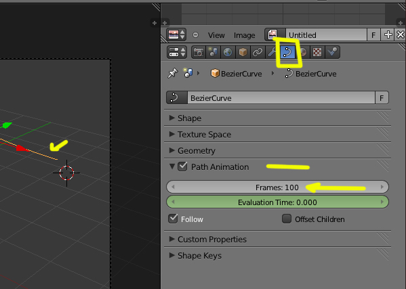The image size is (406, 289).
Task: Click the plus icon to add new image
Action: pos(388,35)
